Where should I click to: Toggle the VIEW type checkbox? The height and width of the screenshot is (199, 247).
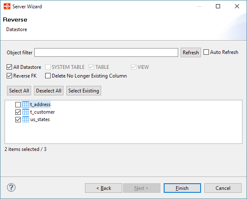click(x=133, y=67)
